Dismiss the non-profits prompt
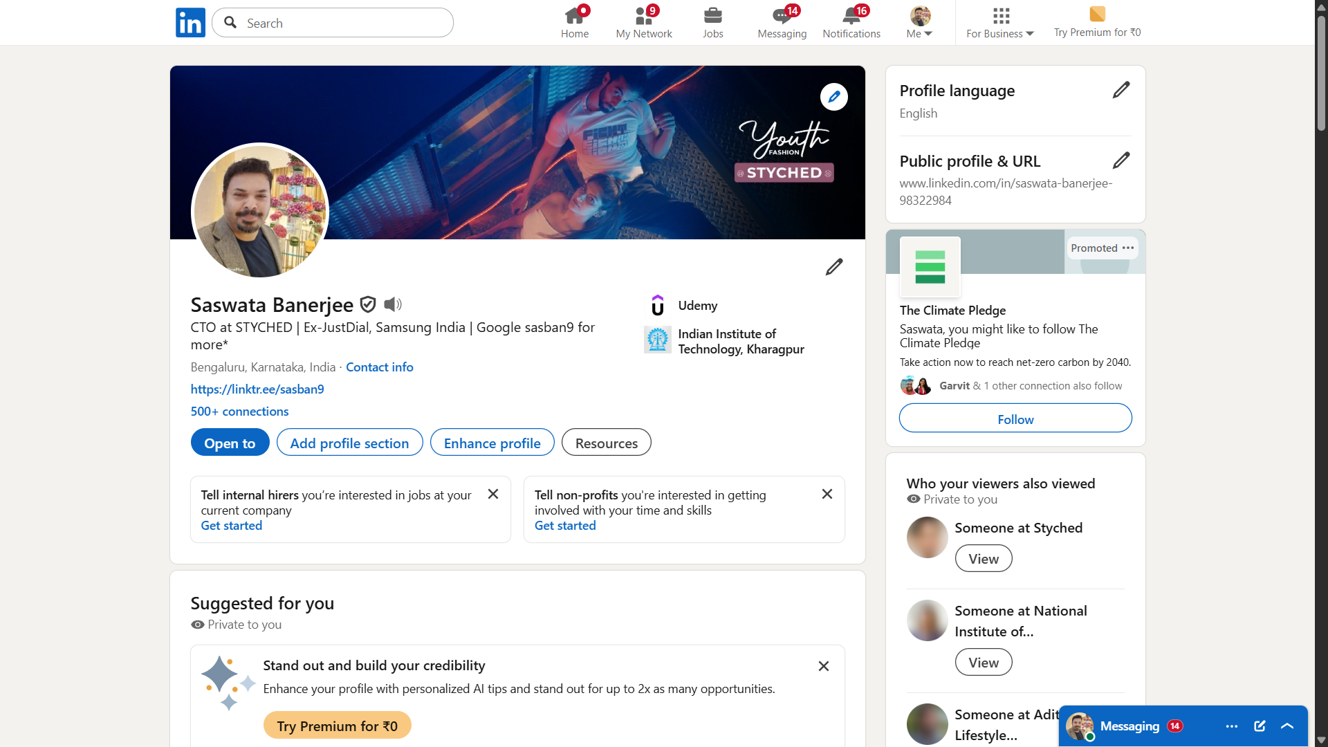This screenshot has width=1328, height=747. (x=827, y=494)
